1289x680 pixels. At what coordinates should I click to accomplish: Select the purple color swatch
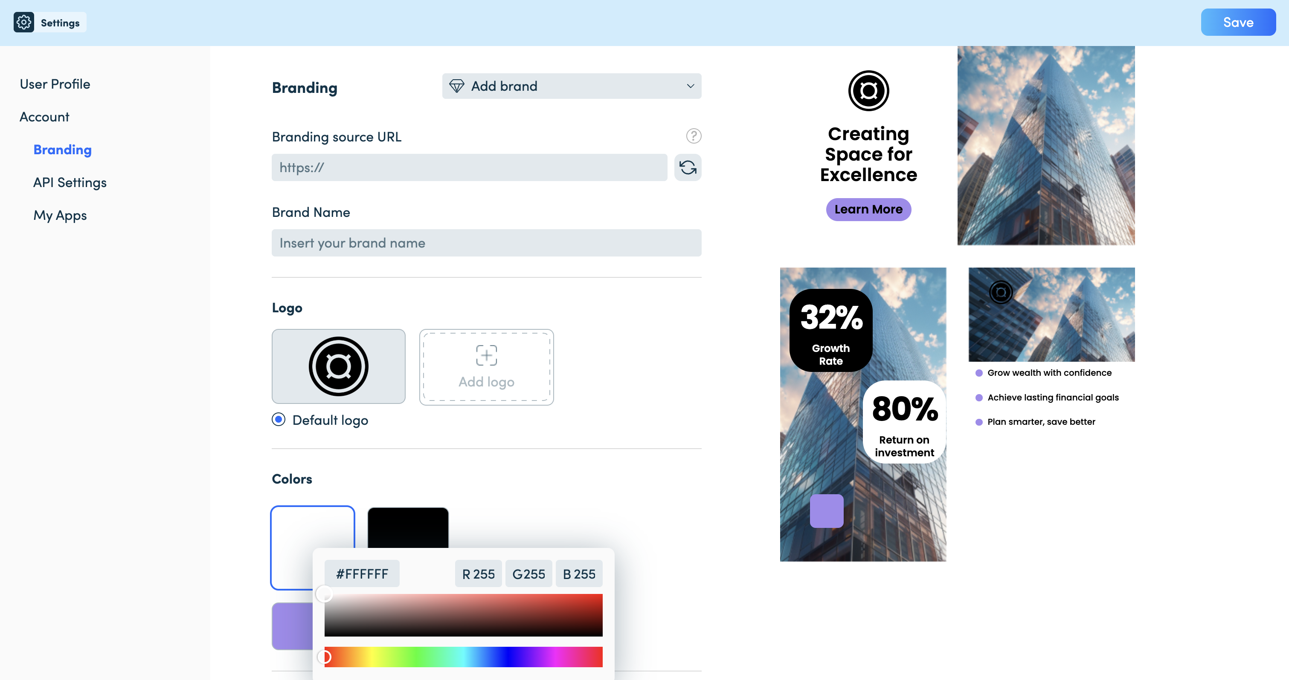(293, 626)
